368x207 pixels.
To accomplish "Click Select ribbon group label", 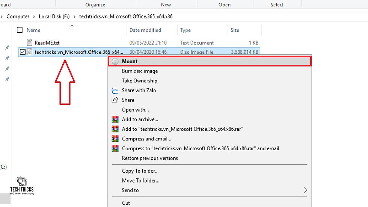I will coord(277,5).
